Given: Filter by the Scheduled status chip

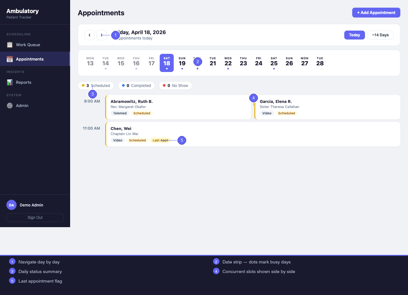Looking at the screenshot, I should coord(96,86).
